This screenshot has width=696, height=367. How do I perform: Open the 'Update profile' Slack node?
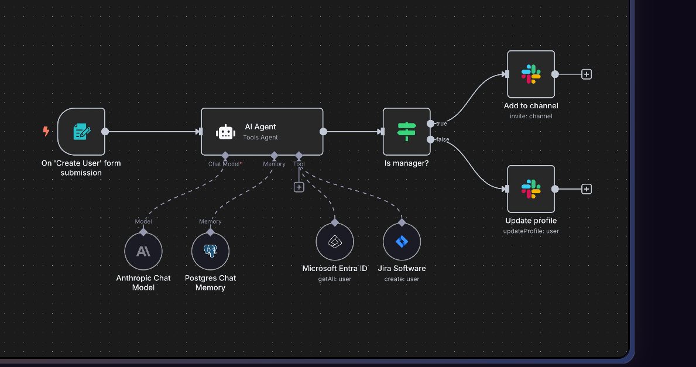[x=531, y=189]
